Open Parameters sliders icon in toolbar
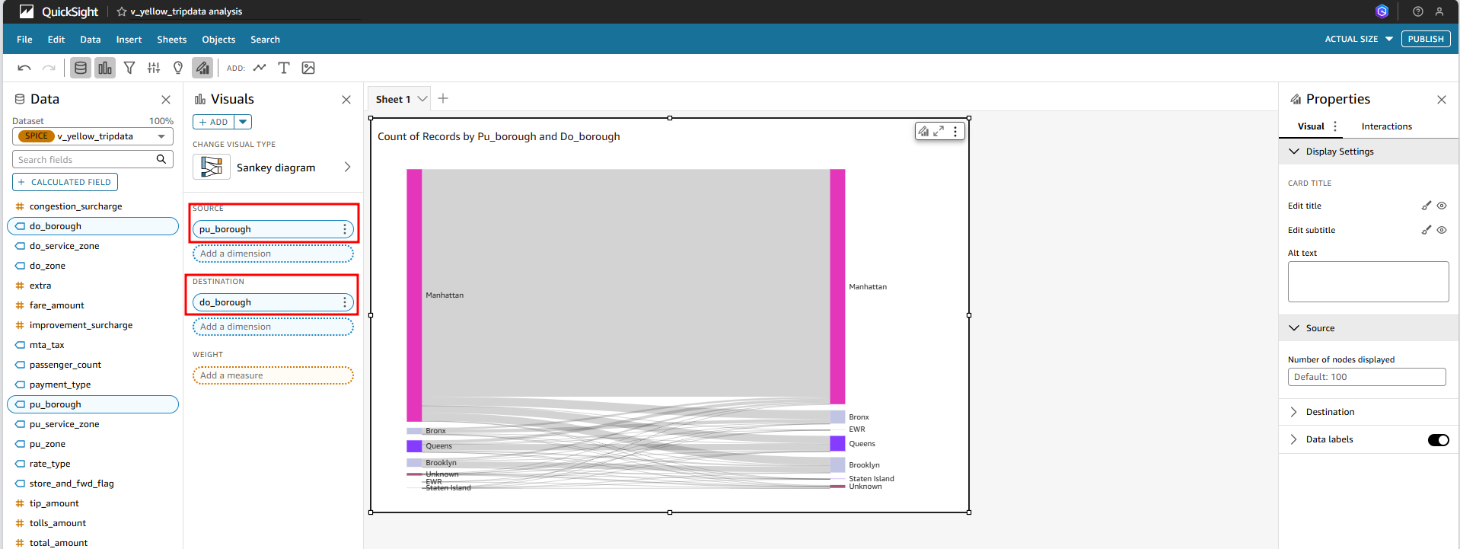Viewport: 1460px width, 549px height. (154, 68)
